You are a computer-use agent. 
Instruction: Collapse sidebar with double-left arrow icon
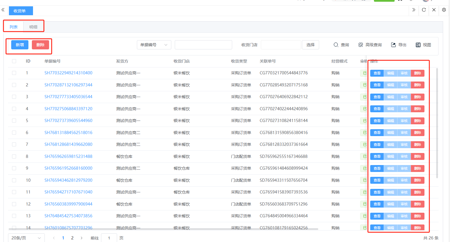(3, 10)
